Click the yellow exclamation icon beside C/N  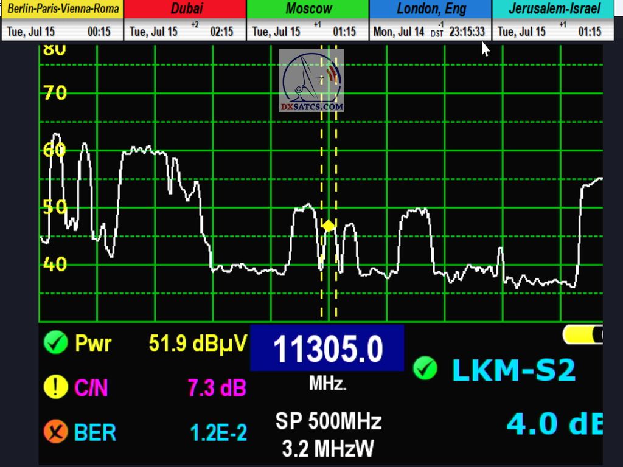pyautogui.click(x=55, y=387)
